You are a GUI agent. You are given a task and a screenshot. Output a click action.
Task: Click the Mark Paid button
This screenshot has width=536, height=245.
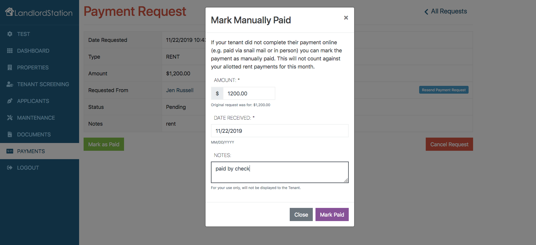[x=332, y=214]
